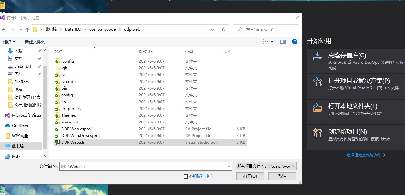Click the help question mark icon
405x195 pixels.
click(294, 42)
